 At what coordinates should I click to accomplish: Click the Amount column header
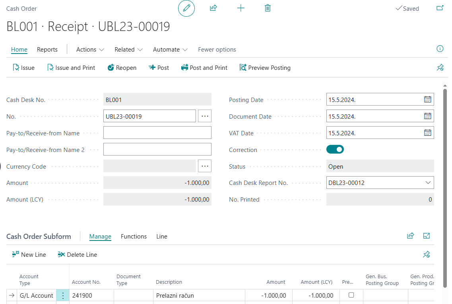pos(275,282)
